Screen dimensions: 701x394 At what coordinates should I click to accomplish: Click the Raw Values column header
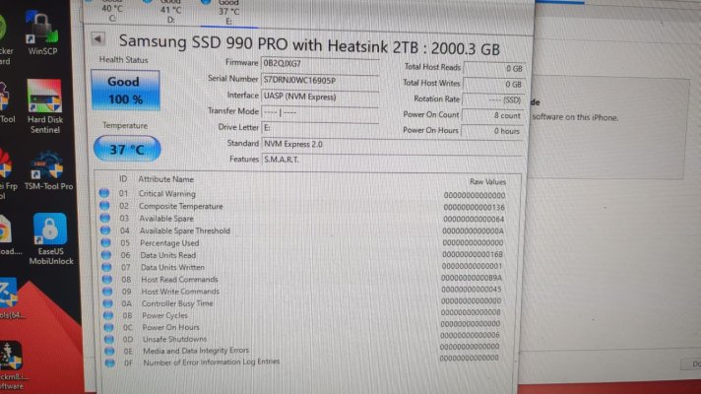[x=487, y=181]
